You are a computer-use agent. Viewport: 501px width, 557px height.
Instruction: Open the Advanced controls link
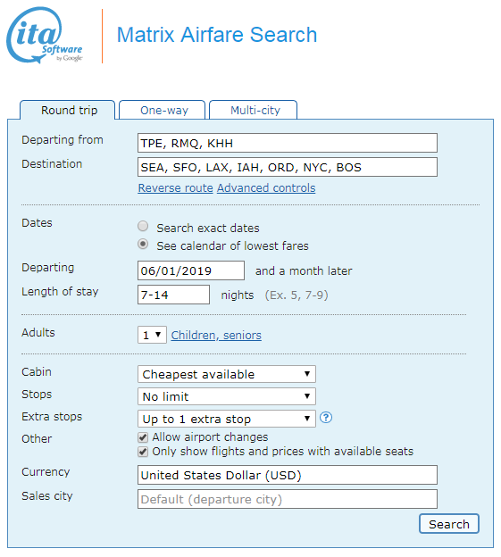(266, 188)
